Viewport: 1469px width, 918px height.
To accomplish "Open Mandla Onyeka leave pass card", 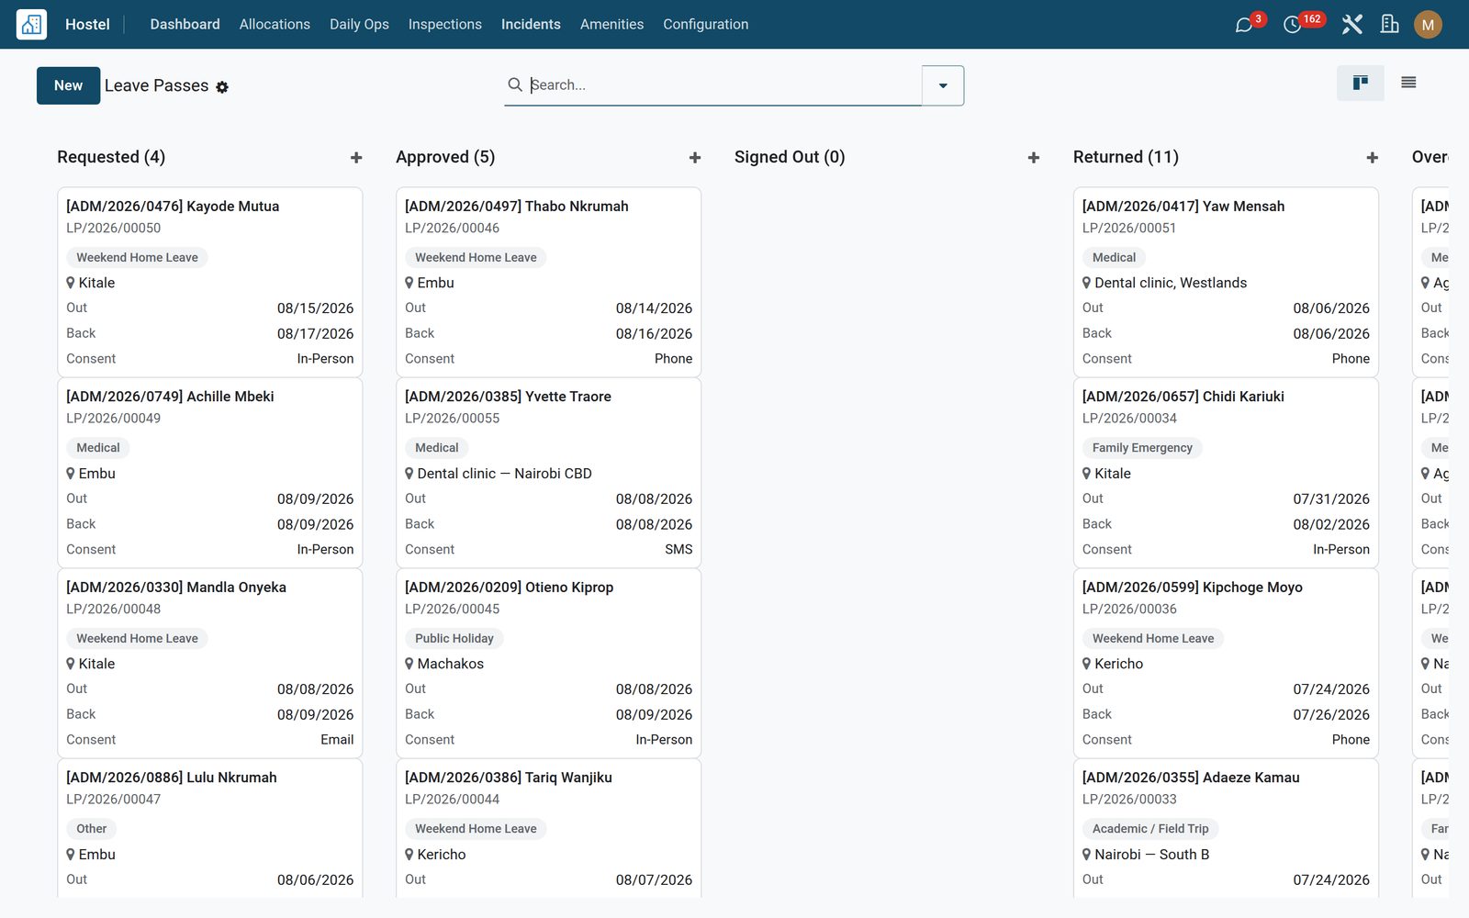I will point(210,663).
